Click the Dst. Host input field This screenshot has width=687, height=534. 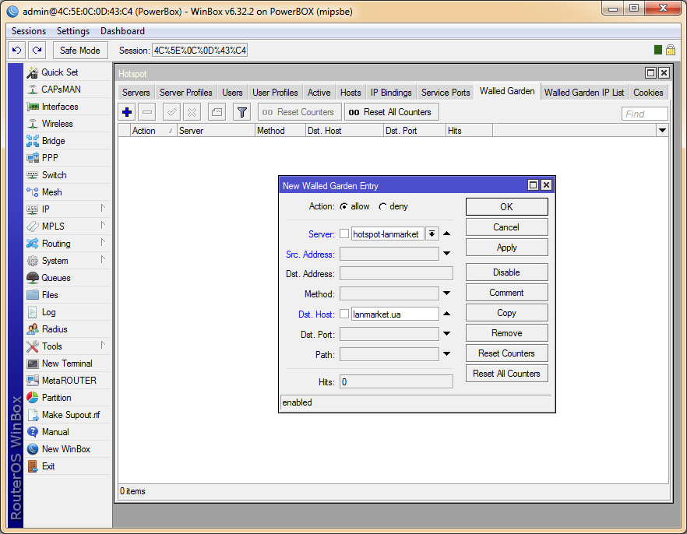395,314
